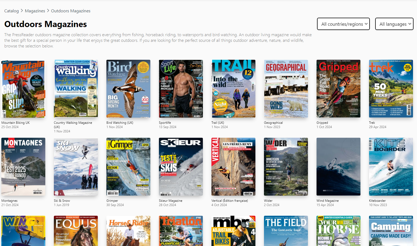Open the Montagnes magazine cover

[23, 167]
